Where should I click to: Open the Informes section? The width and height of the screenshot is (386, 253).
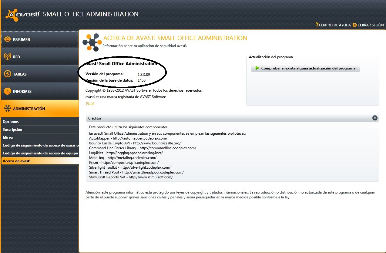point(39,91)
